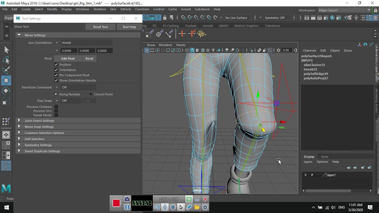379x213 pixels.
Task: Select the Scale tool in toolbox
Action: tap(6, 101)
